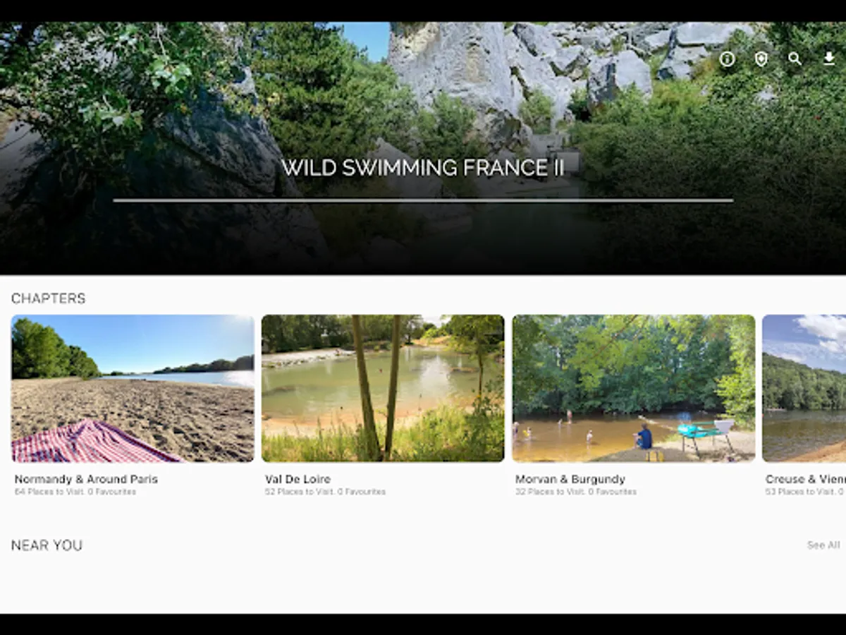This screenshot has width=846, height=635.
Task: Open search with magnifier icon
Action: [795, 59]
